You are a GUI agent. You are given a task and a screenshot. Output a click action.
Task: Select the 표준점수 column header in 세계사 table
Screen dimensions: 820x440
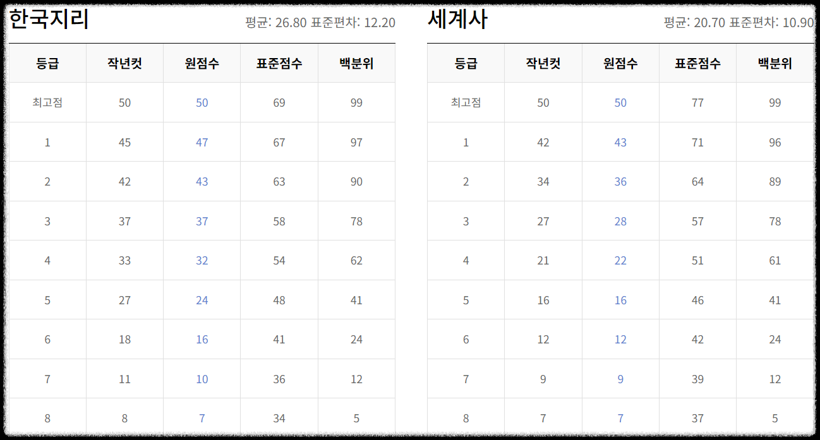(x=697, y=62)
